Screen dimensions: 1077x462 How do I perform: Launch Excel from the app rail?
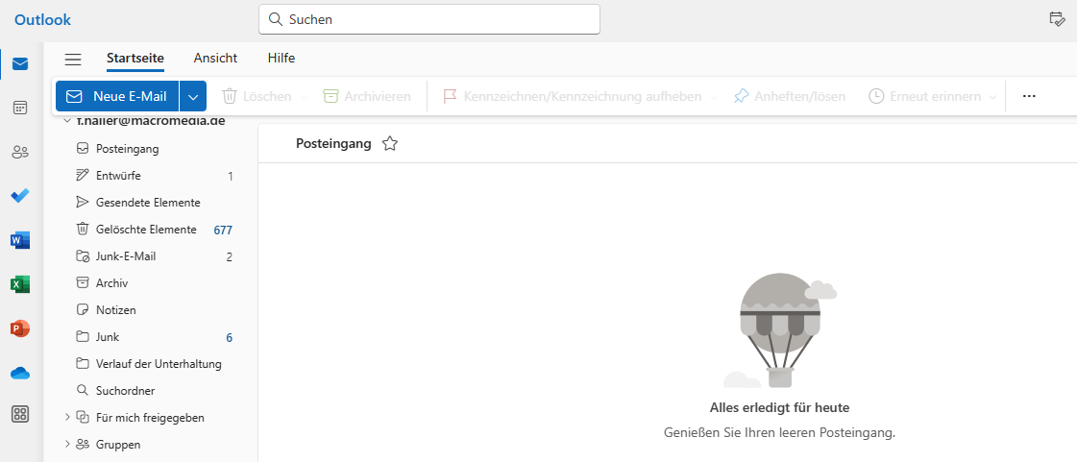pos(20,284)
